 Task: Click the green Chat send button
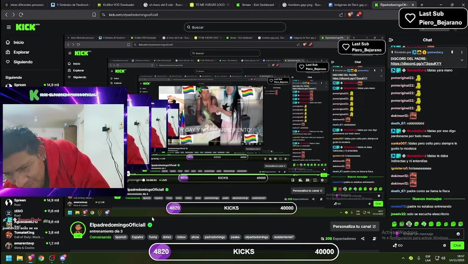[457, 245]
